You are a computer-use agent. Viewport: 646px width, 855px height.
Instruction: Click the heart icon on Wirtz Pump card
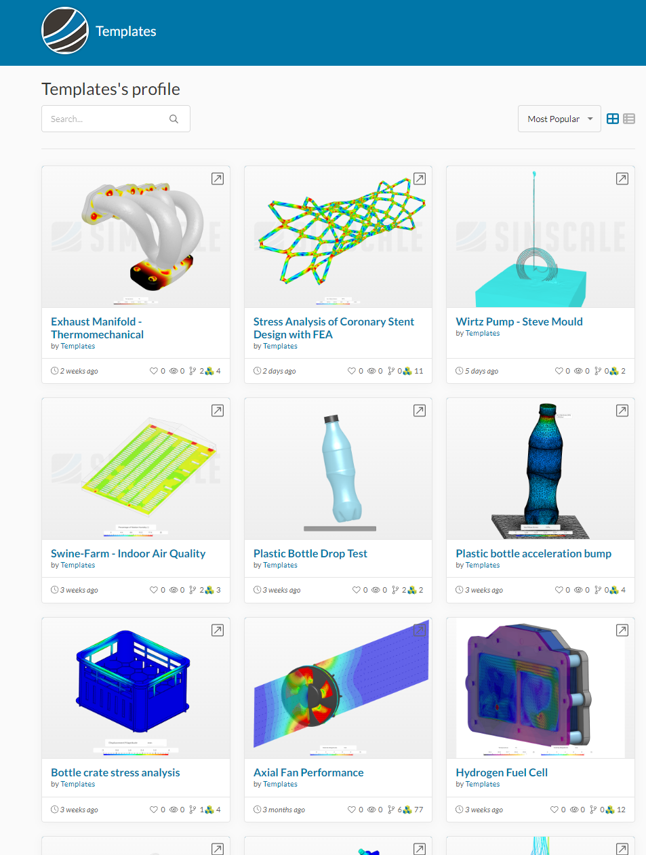(559, 371)
